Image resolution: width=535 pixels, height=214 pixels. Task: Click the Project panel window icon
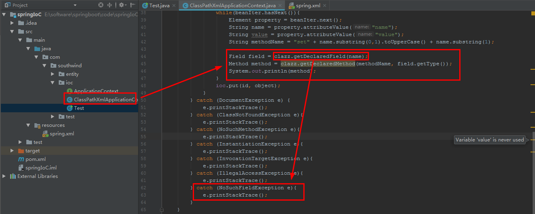coord(7,5)
